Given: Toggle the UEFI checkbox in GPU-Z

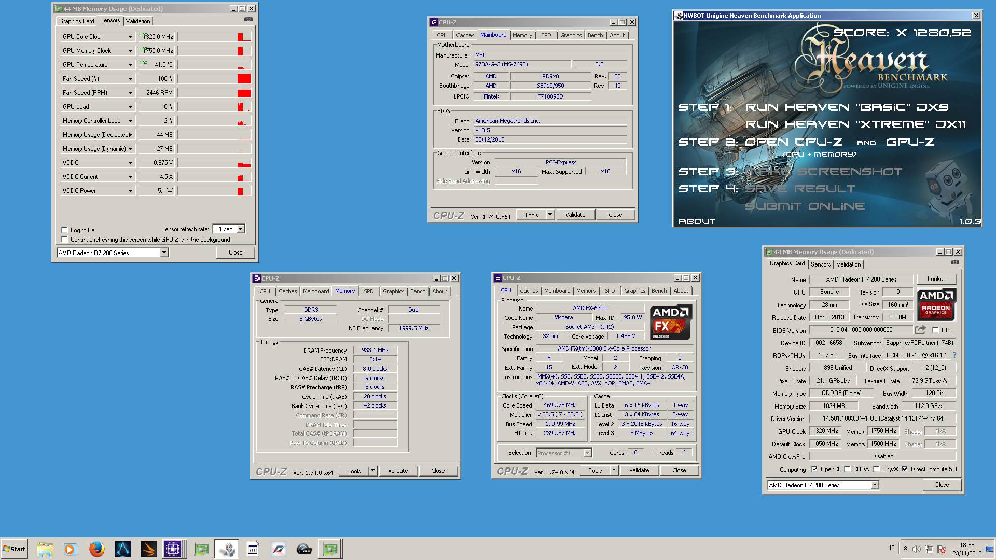Looking at the screenshot, I should point(935,330).
